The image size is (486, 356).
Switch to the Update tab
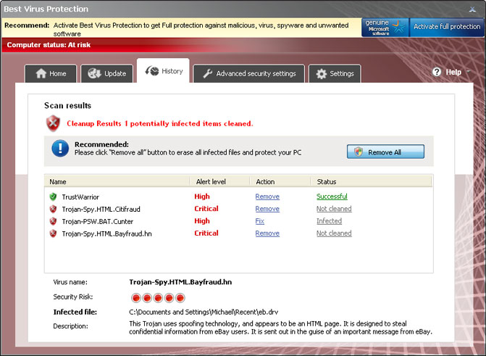107,73
